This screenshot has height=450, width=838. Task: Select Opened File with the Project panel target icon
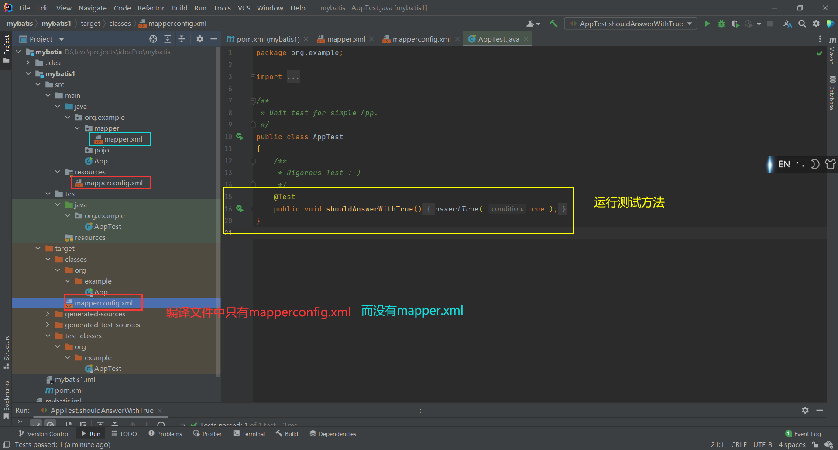153,39
